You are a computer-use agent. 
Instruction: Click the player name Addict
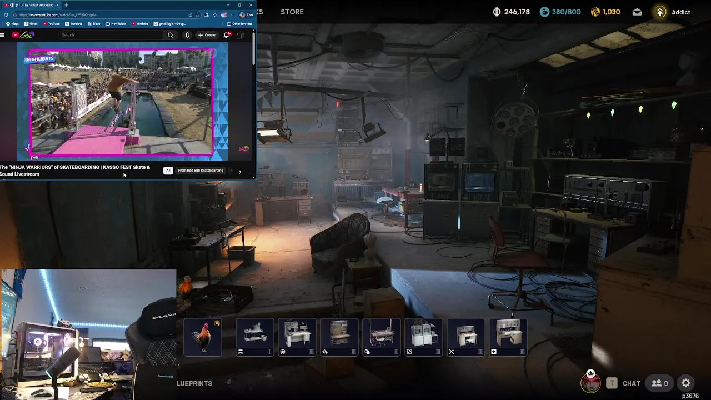pos(680,12)
